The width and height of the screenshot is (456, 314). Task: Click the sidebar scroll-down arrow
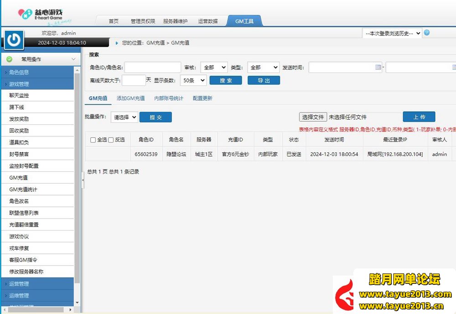(77, 302)
